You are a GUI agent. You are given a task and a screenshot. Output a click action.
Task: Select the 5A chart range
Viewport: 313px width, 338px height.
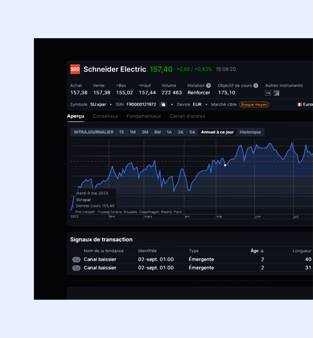pos(192,132)
